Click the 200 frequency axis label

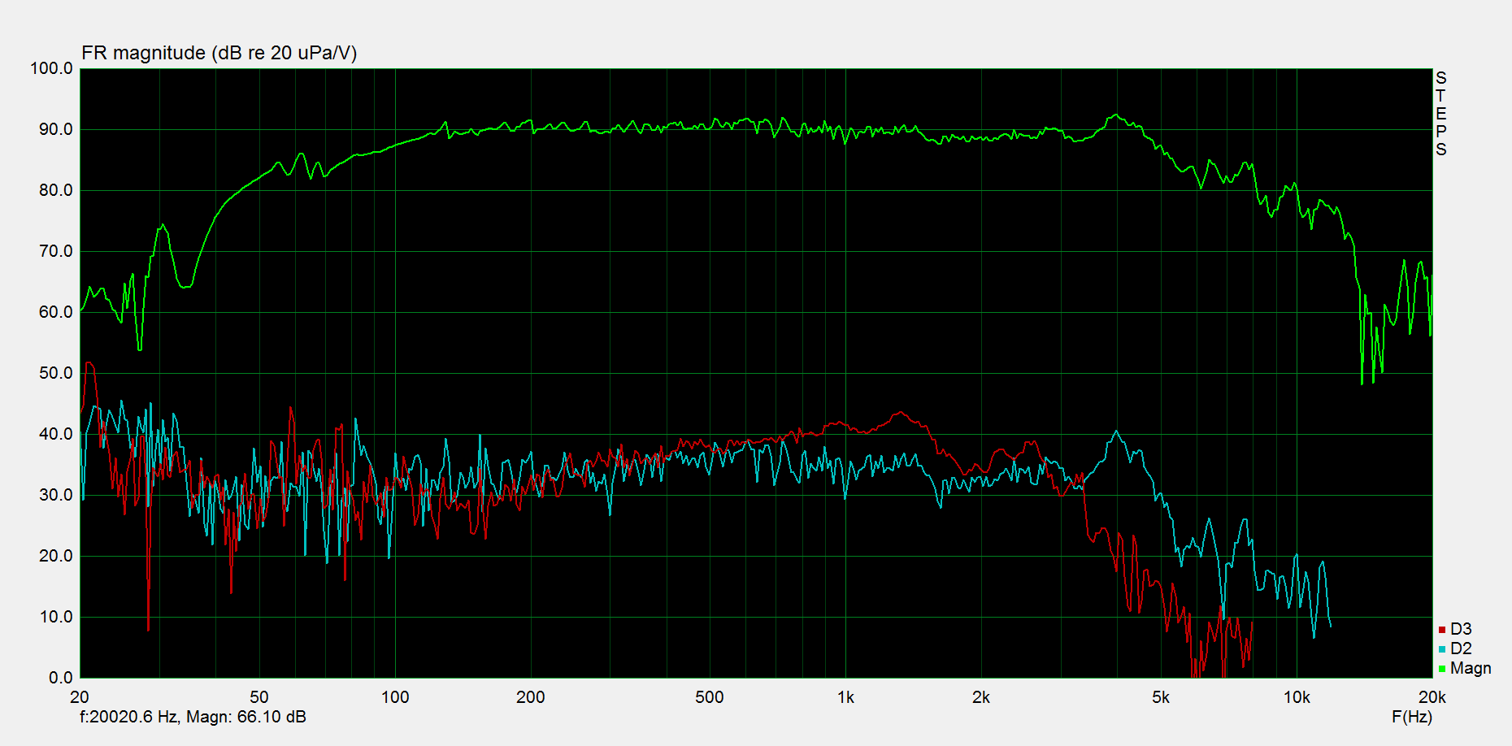click(x=531, y=697)
